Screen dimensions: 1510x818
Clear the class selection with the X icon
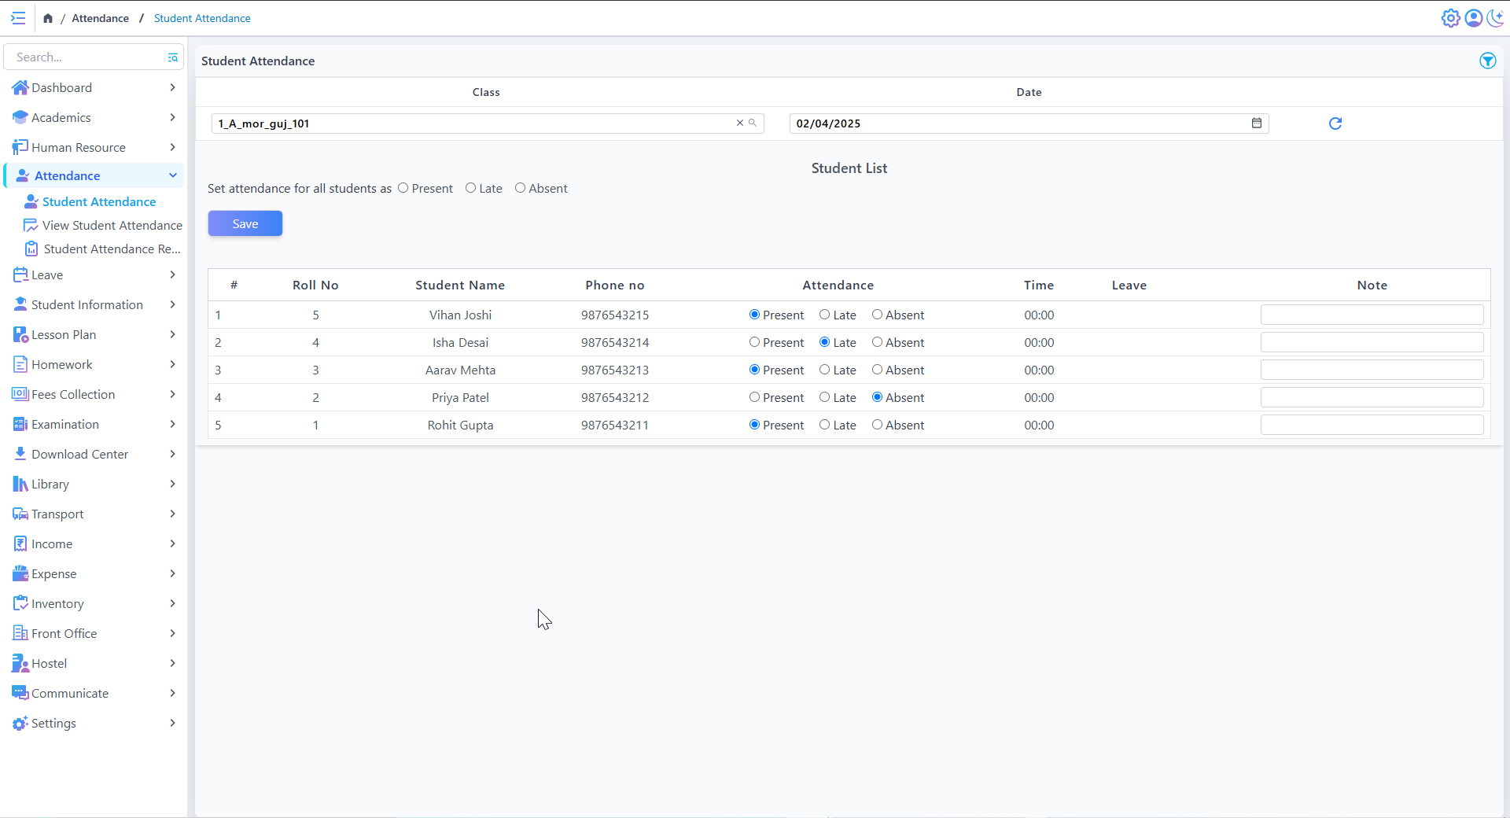(x=739, y=123)
